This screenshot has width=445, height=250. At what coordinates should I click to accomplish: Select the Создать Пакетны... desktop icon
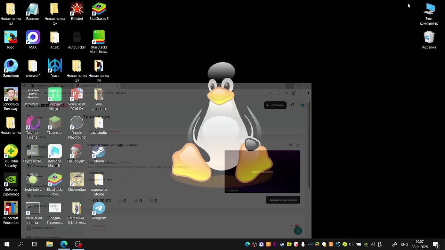(55, 213)
